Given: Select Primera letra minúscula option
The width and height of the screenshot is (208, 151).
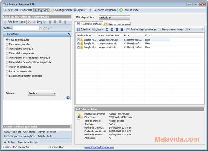Looking at the screenshot, I should click(19, 49).
